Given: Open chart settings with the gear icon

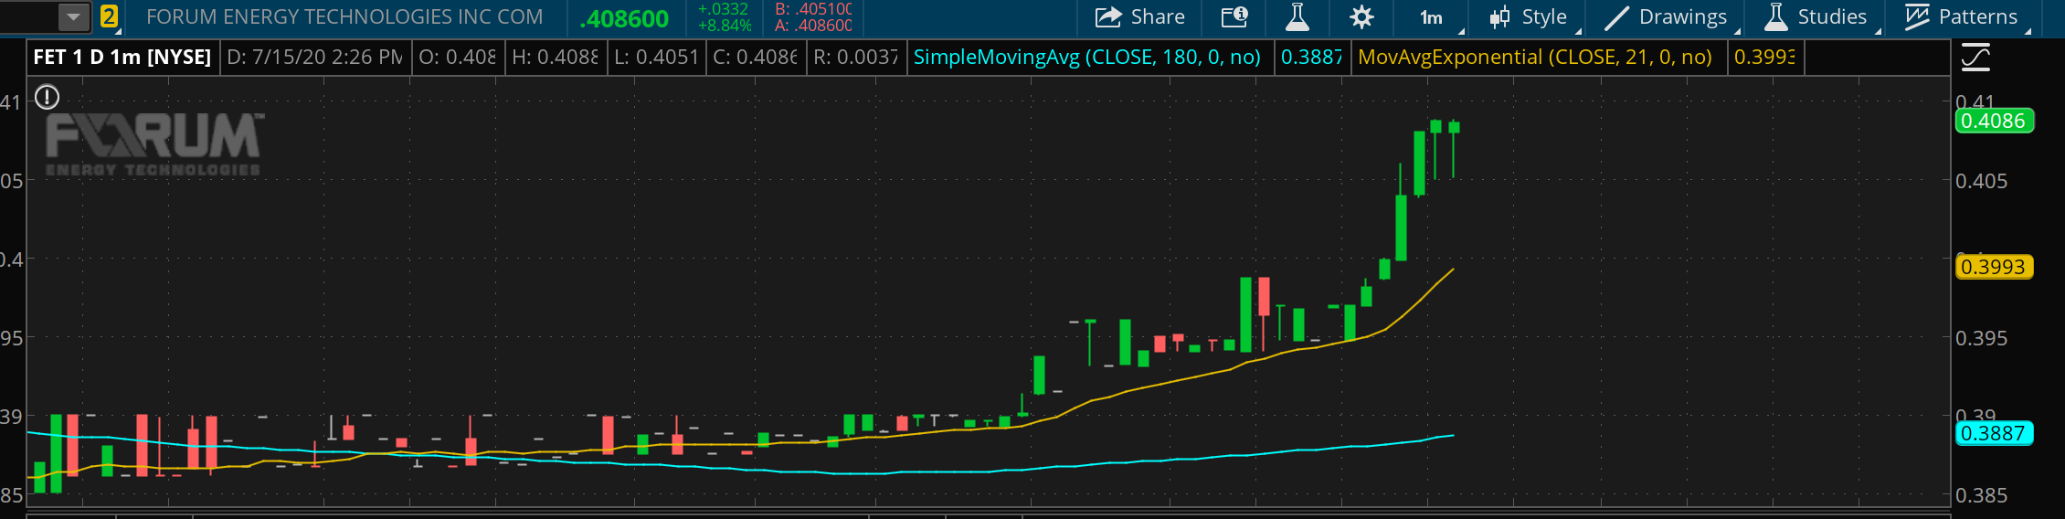Looking at the screenshot, I should (x=1361, y=17).
